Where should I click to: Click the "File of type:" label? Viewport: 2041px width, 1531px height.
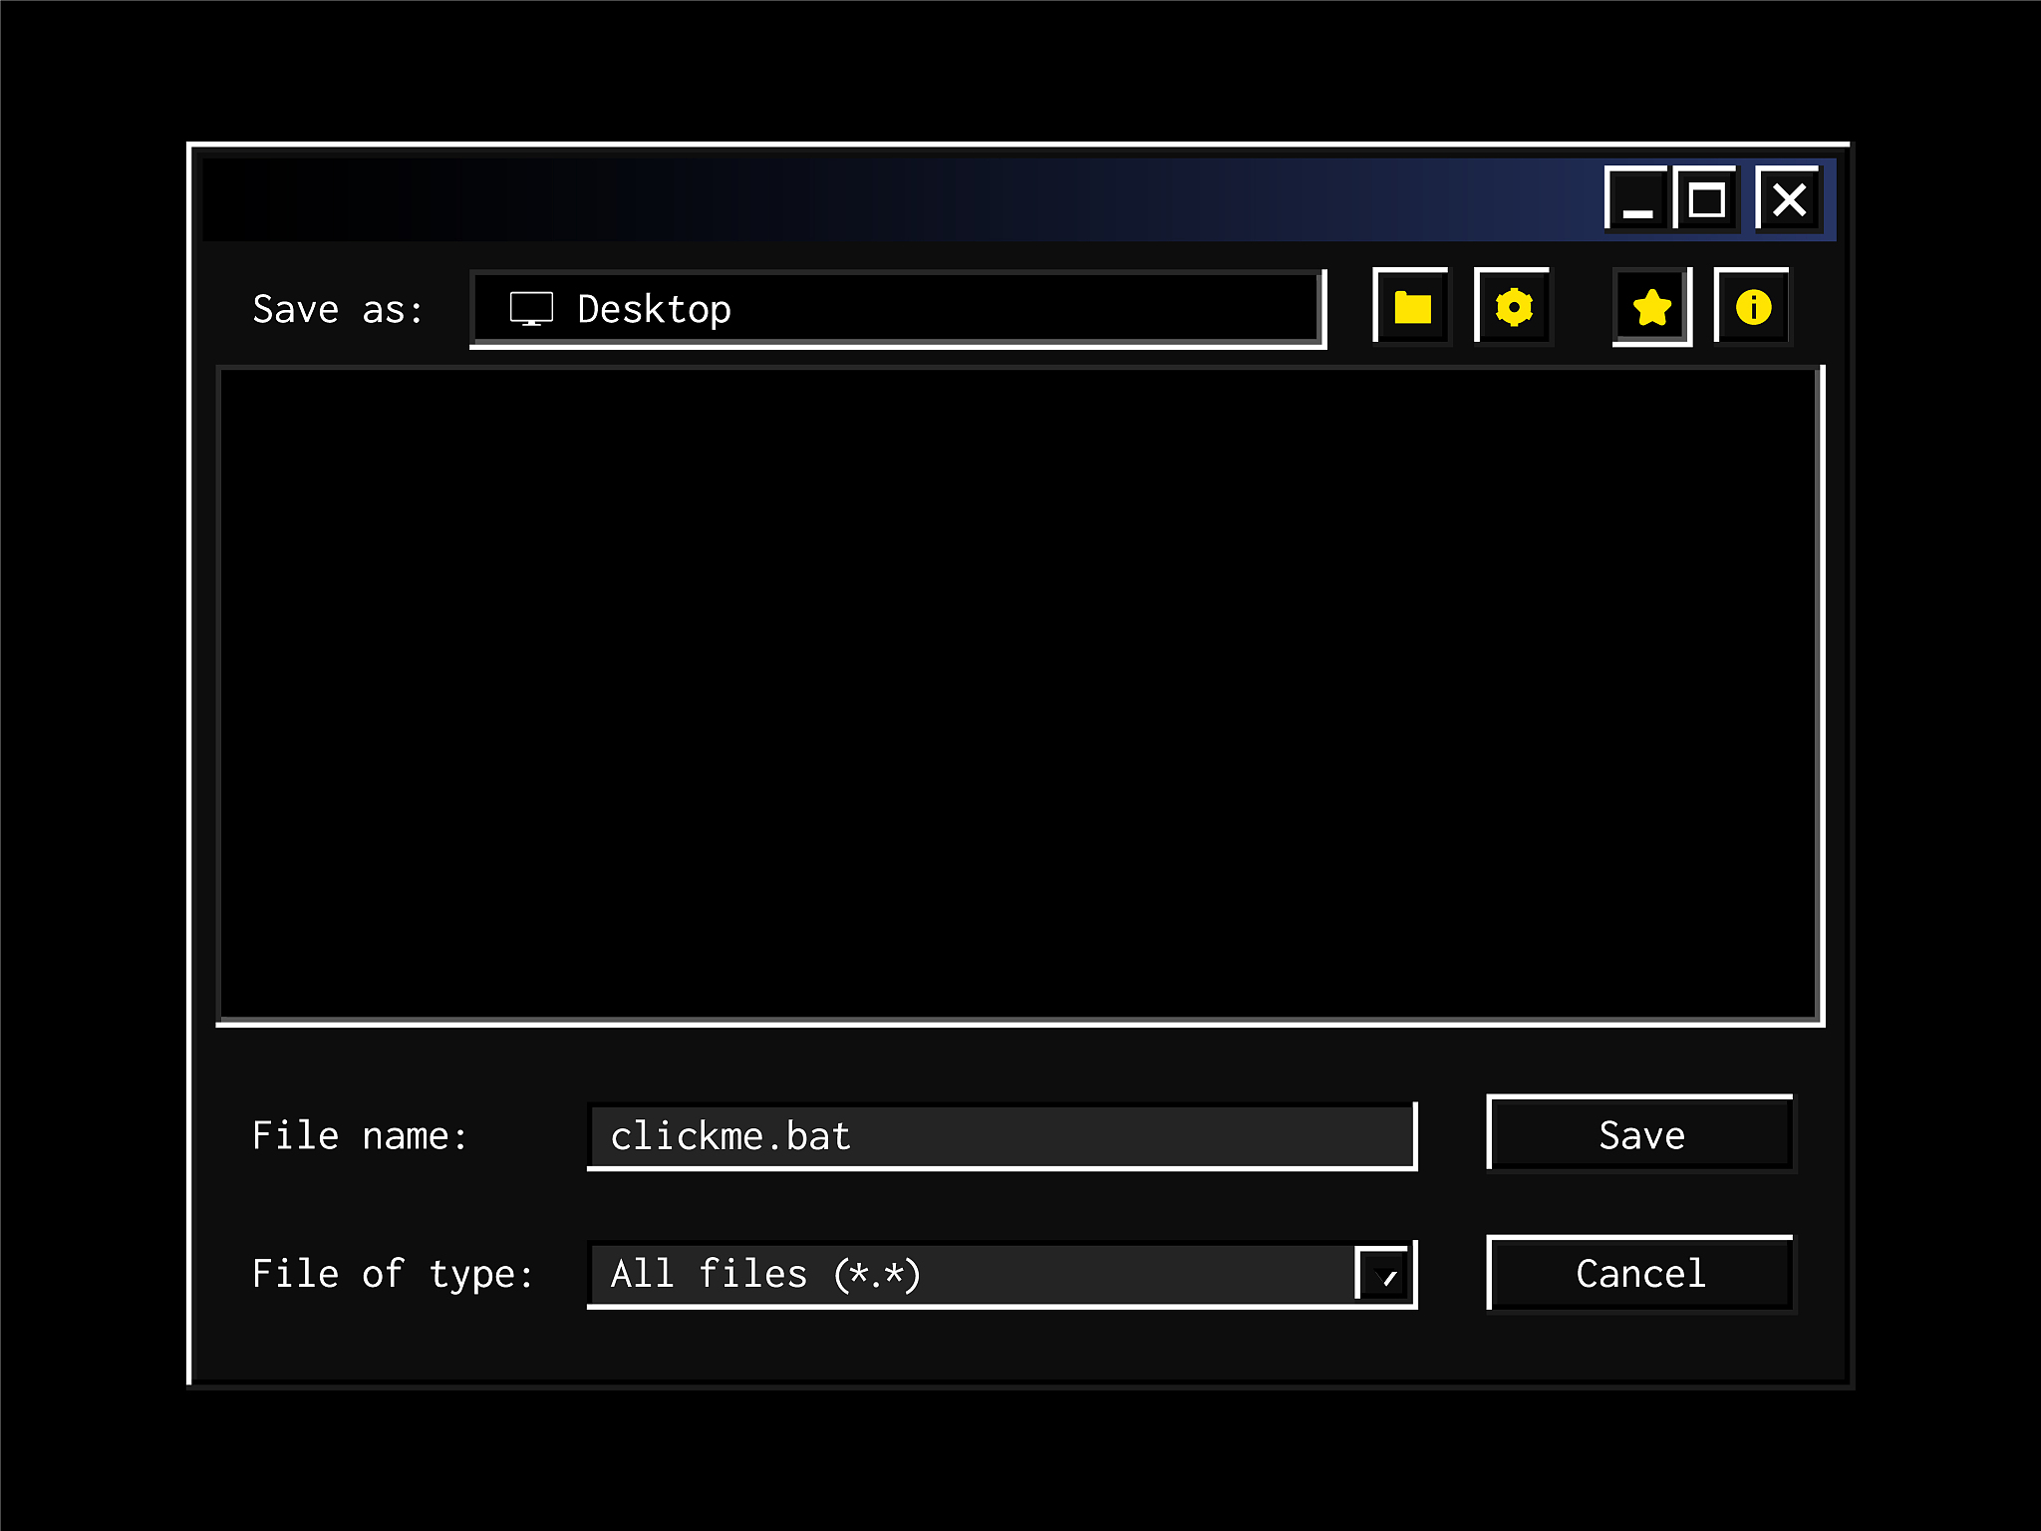tap(393, 1274)
